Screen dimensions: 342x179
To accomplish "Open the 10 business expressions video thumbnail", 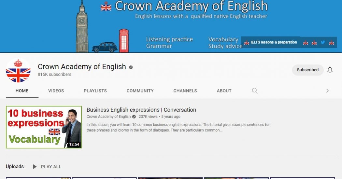I will pyautogui.click(x=44, y=127).
